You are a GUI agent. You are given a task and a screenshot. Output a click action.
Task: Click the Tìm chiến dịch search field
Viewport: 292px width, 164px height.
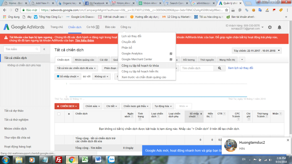(197, 68)
